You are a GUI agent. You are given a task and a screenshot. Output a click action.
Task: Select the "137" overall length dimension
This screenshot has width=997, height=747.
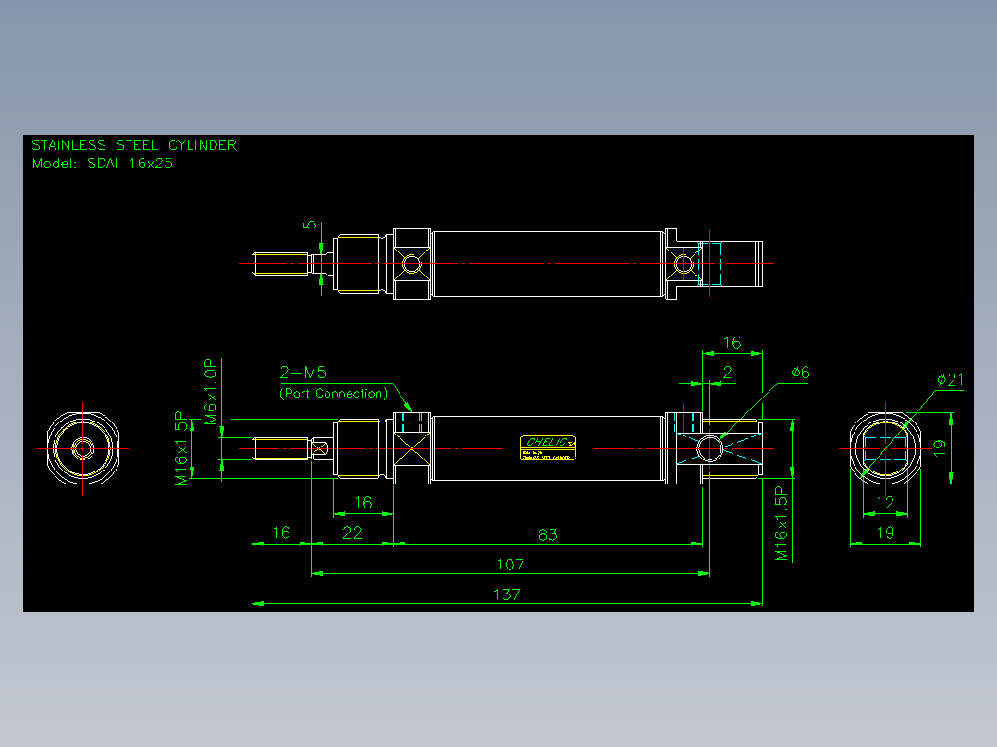(x=507, y=594)
